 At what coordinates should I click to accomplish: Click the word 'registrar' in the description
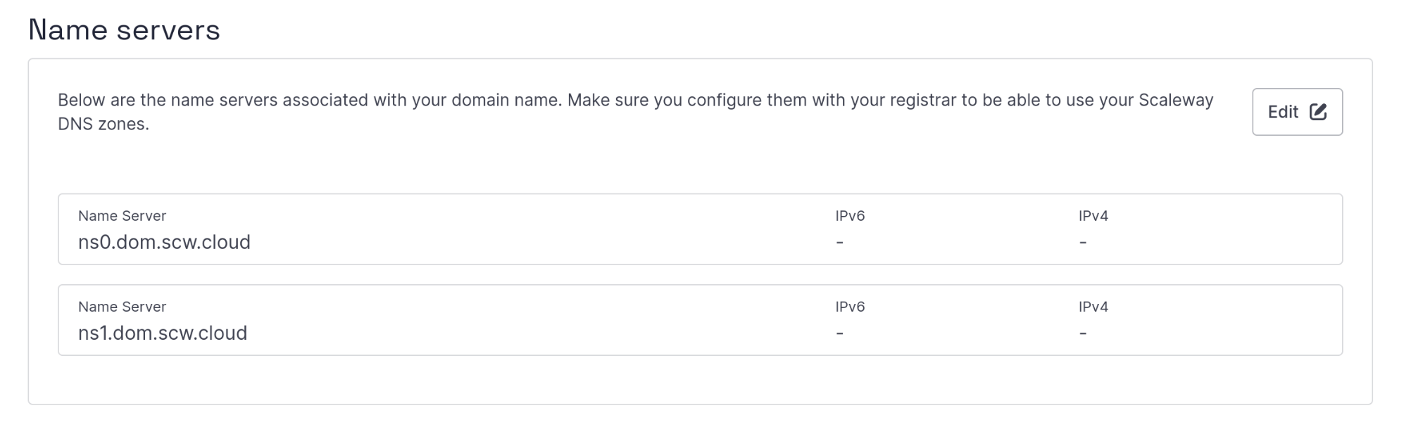click(922, 100)
